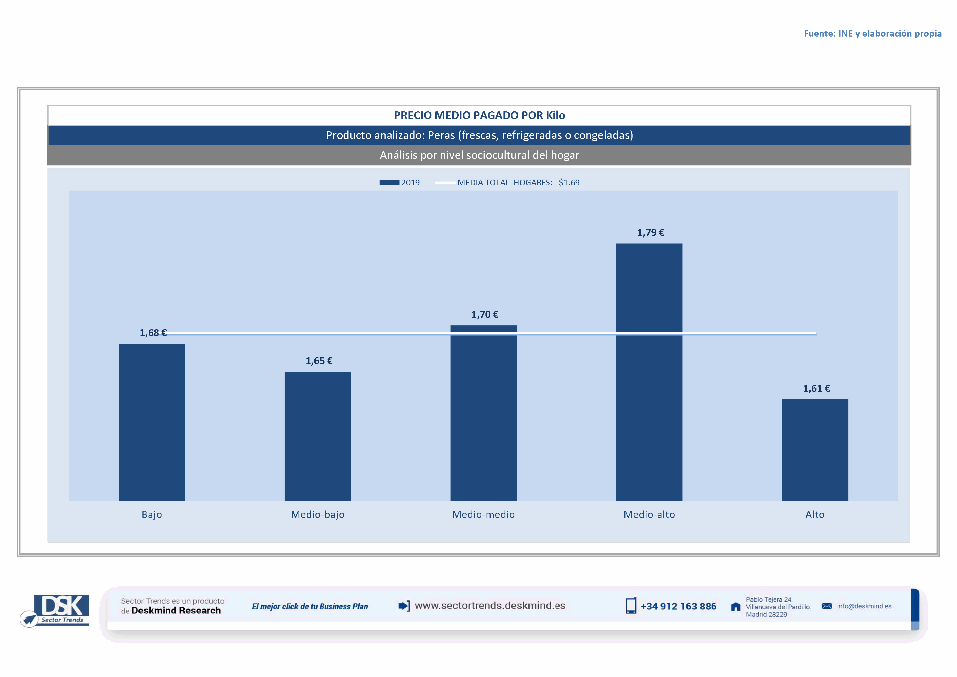Click the 2019 legend color marker
This screenshot has height=677, width=957.
click(389, 183)
